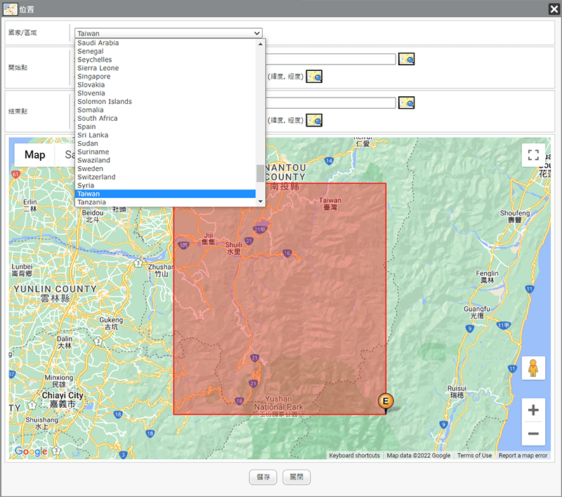This screenshot has height=497, width=562.
Task: Click the Fenglin map label
Action: 487,277
